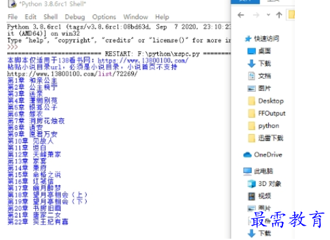This screenshot has width=330, height=240.
Task: Click the 快速访问 star icon
Action: [x=248, y=39]
